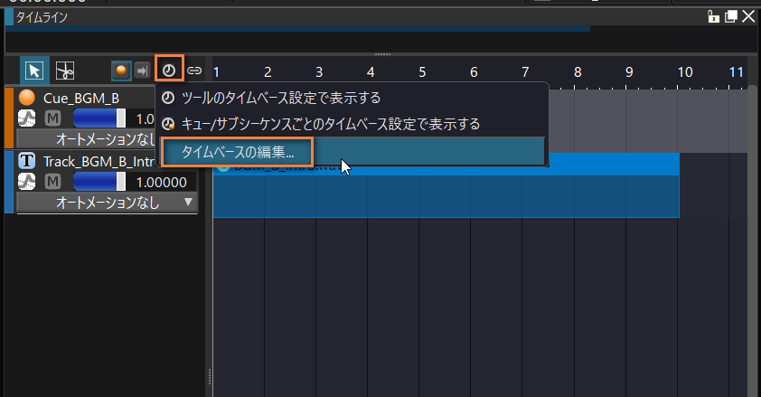Select the Track_BGM_B_Intro track header
The width and height of the screenshot is (761, 397).
coord(99,161)
